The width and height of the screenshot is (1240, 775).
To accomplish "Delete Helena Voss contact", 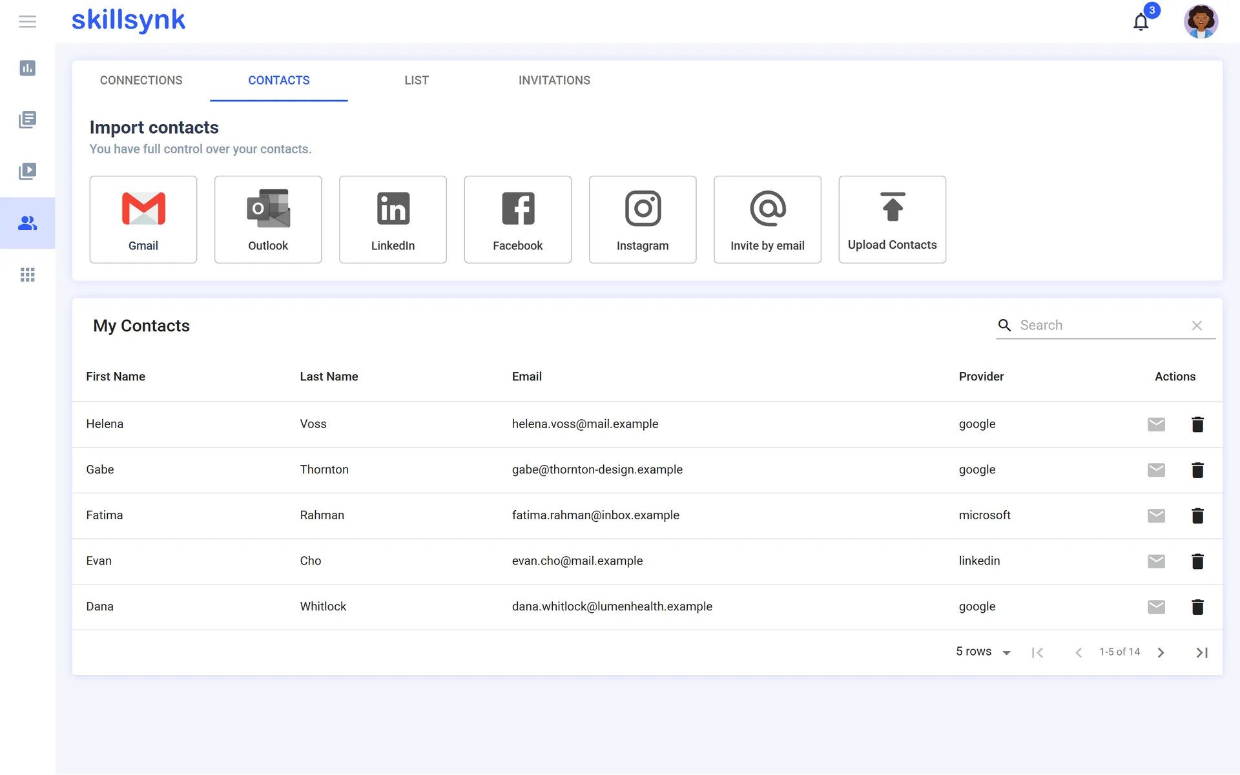I will point(1197,424).
